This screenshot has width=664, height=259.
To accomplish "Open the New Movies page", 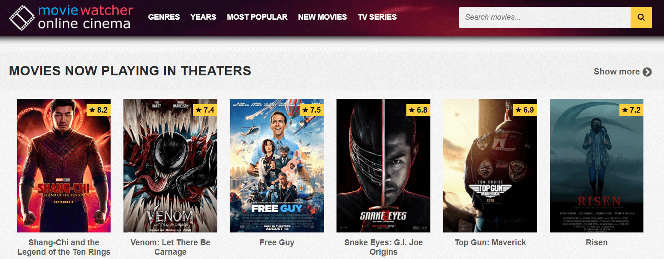I will point(322,17).
